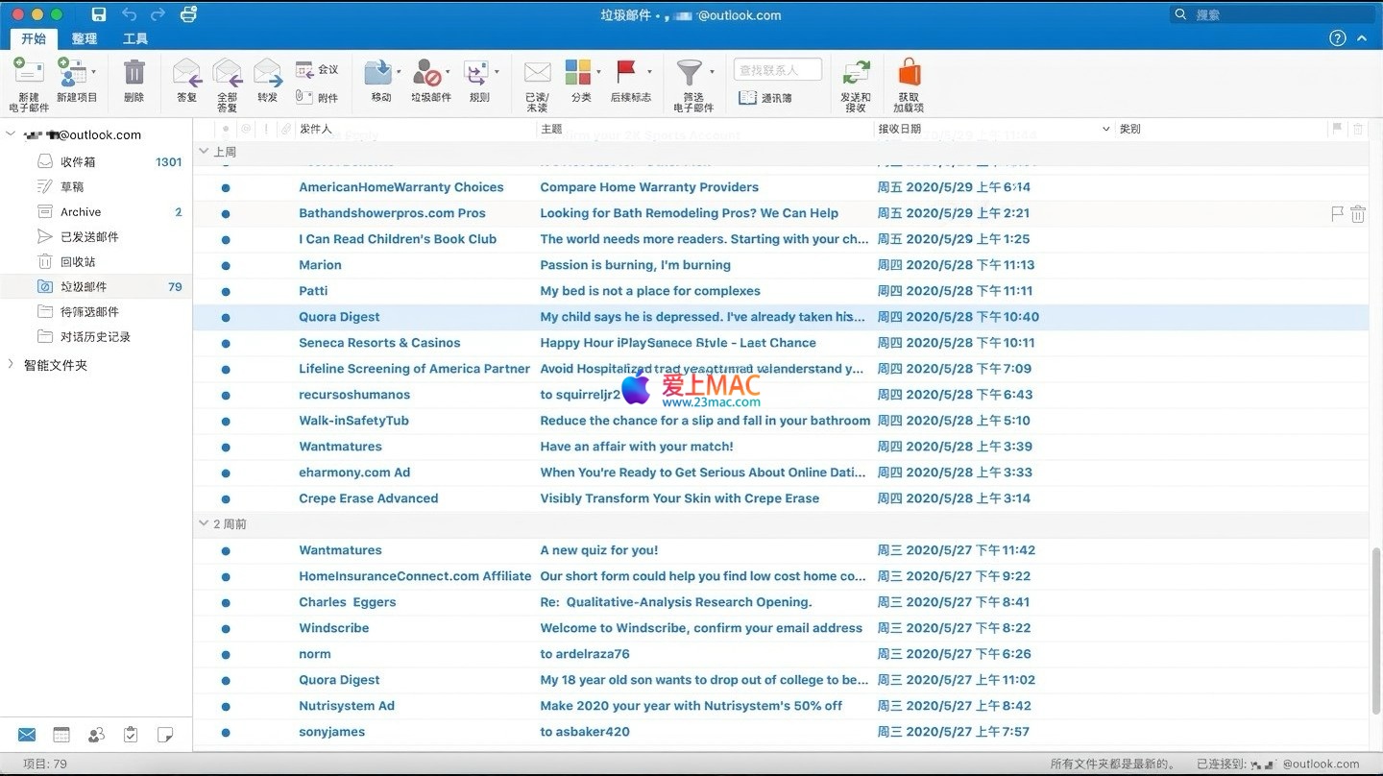Click the Delete trash icon in ribbon

point(133,73)
